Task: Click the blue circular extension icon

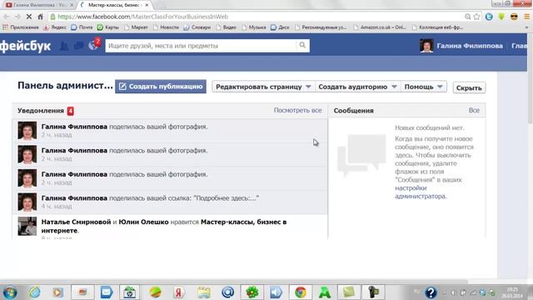Action: point(489,17)
